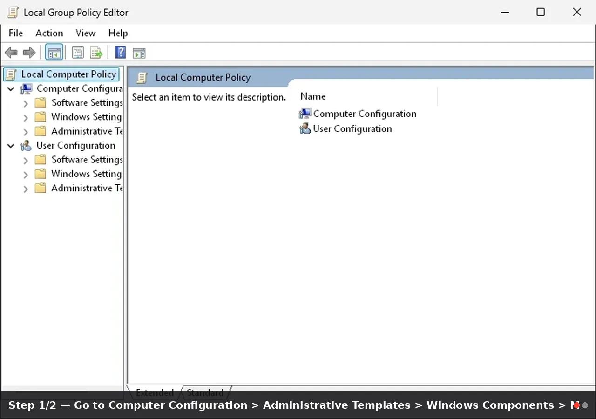The image size is (596, 419).
Task: Expand Windows Settings under Computer Configuration
Action: click(x=26, y=117)
